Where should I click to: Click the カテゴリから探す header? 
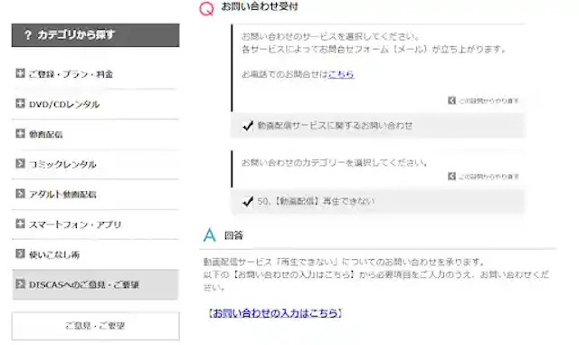95,35
